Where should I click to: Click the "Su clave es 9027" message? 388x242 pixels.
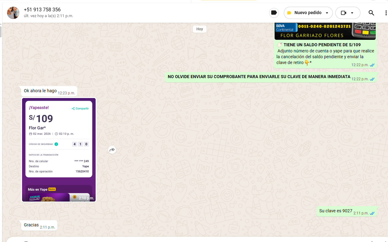pyautogui.click(x=336, y=211)
